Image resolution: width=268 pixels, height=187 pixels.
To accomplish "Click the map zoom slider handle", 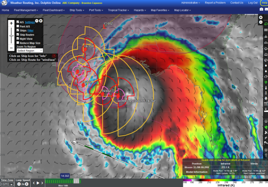I will coord(11,36).
